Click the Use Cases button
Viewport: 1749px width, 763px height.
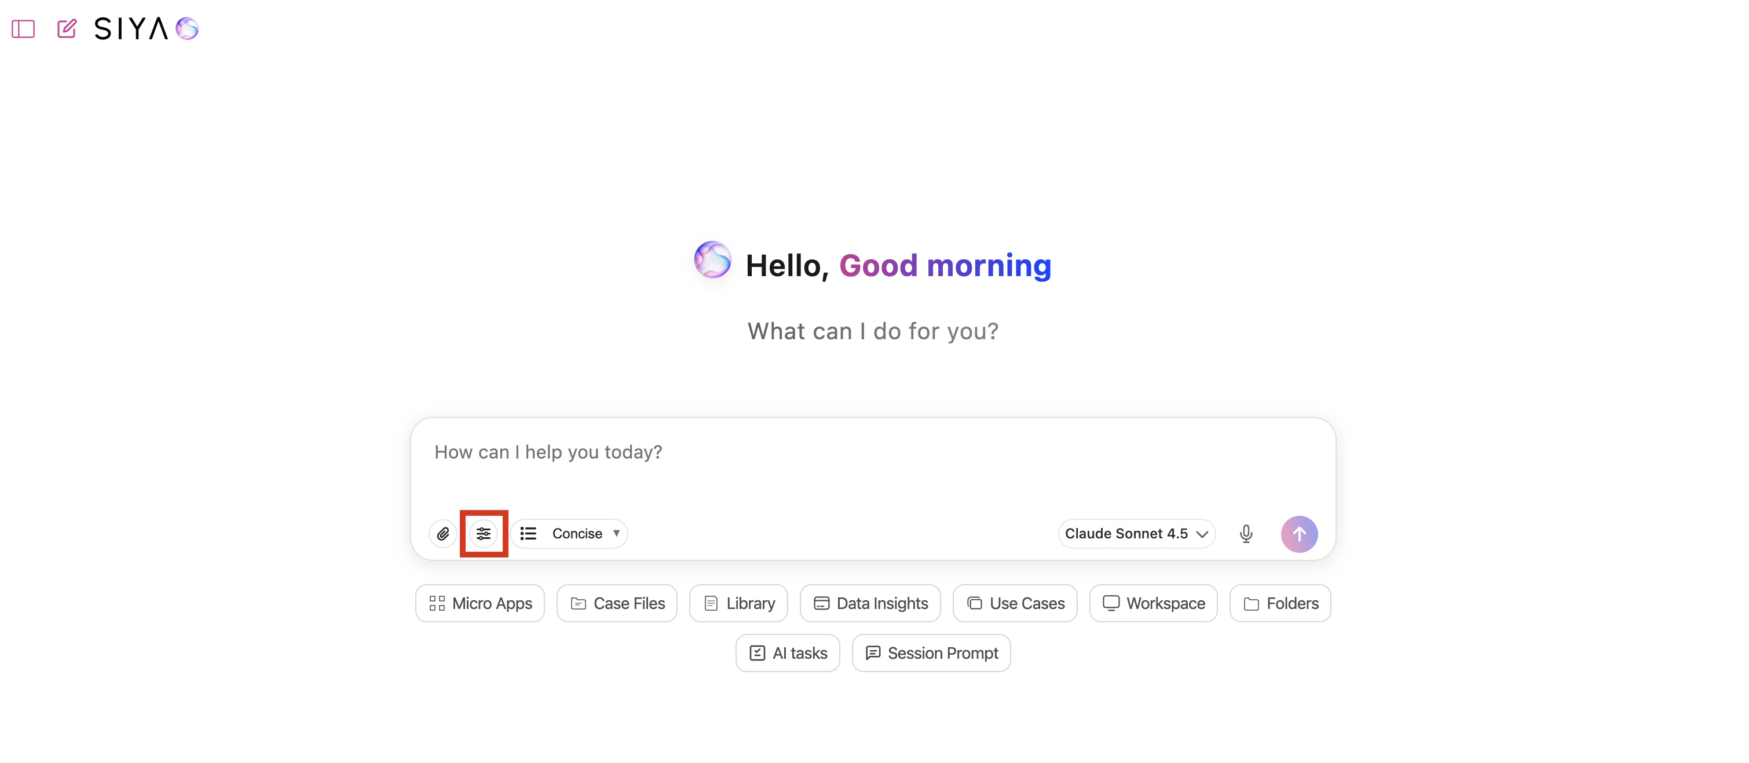tap(1015, 603)
